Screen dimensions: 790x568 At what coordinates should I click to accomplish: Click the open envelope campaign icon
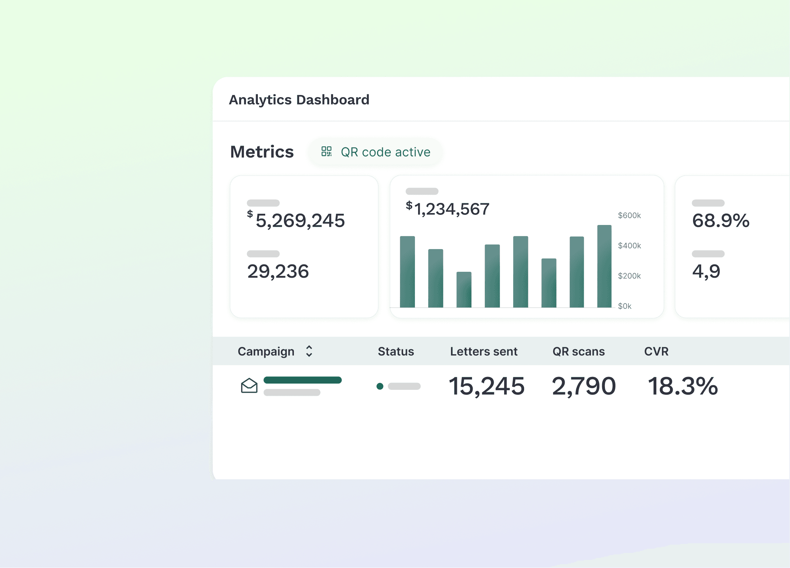coord(249,386)
